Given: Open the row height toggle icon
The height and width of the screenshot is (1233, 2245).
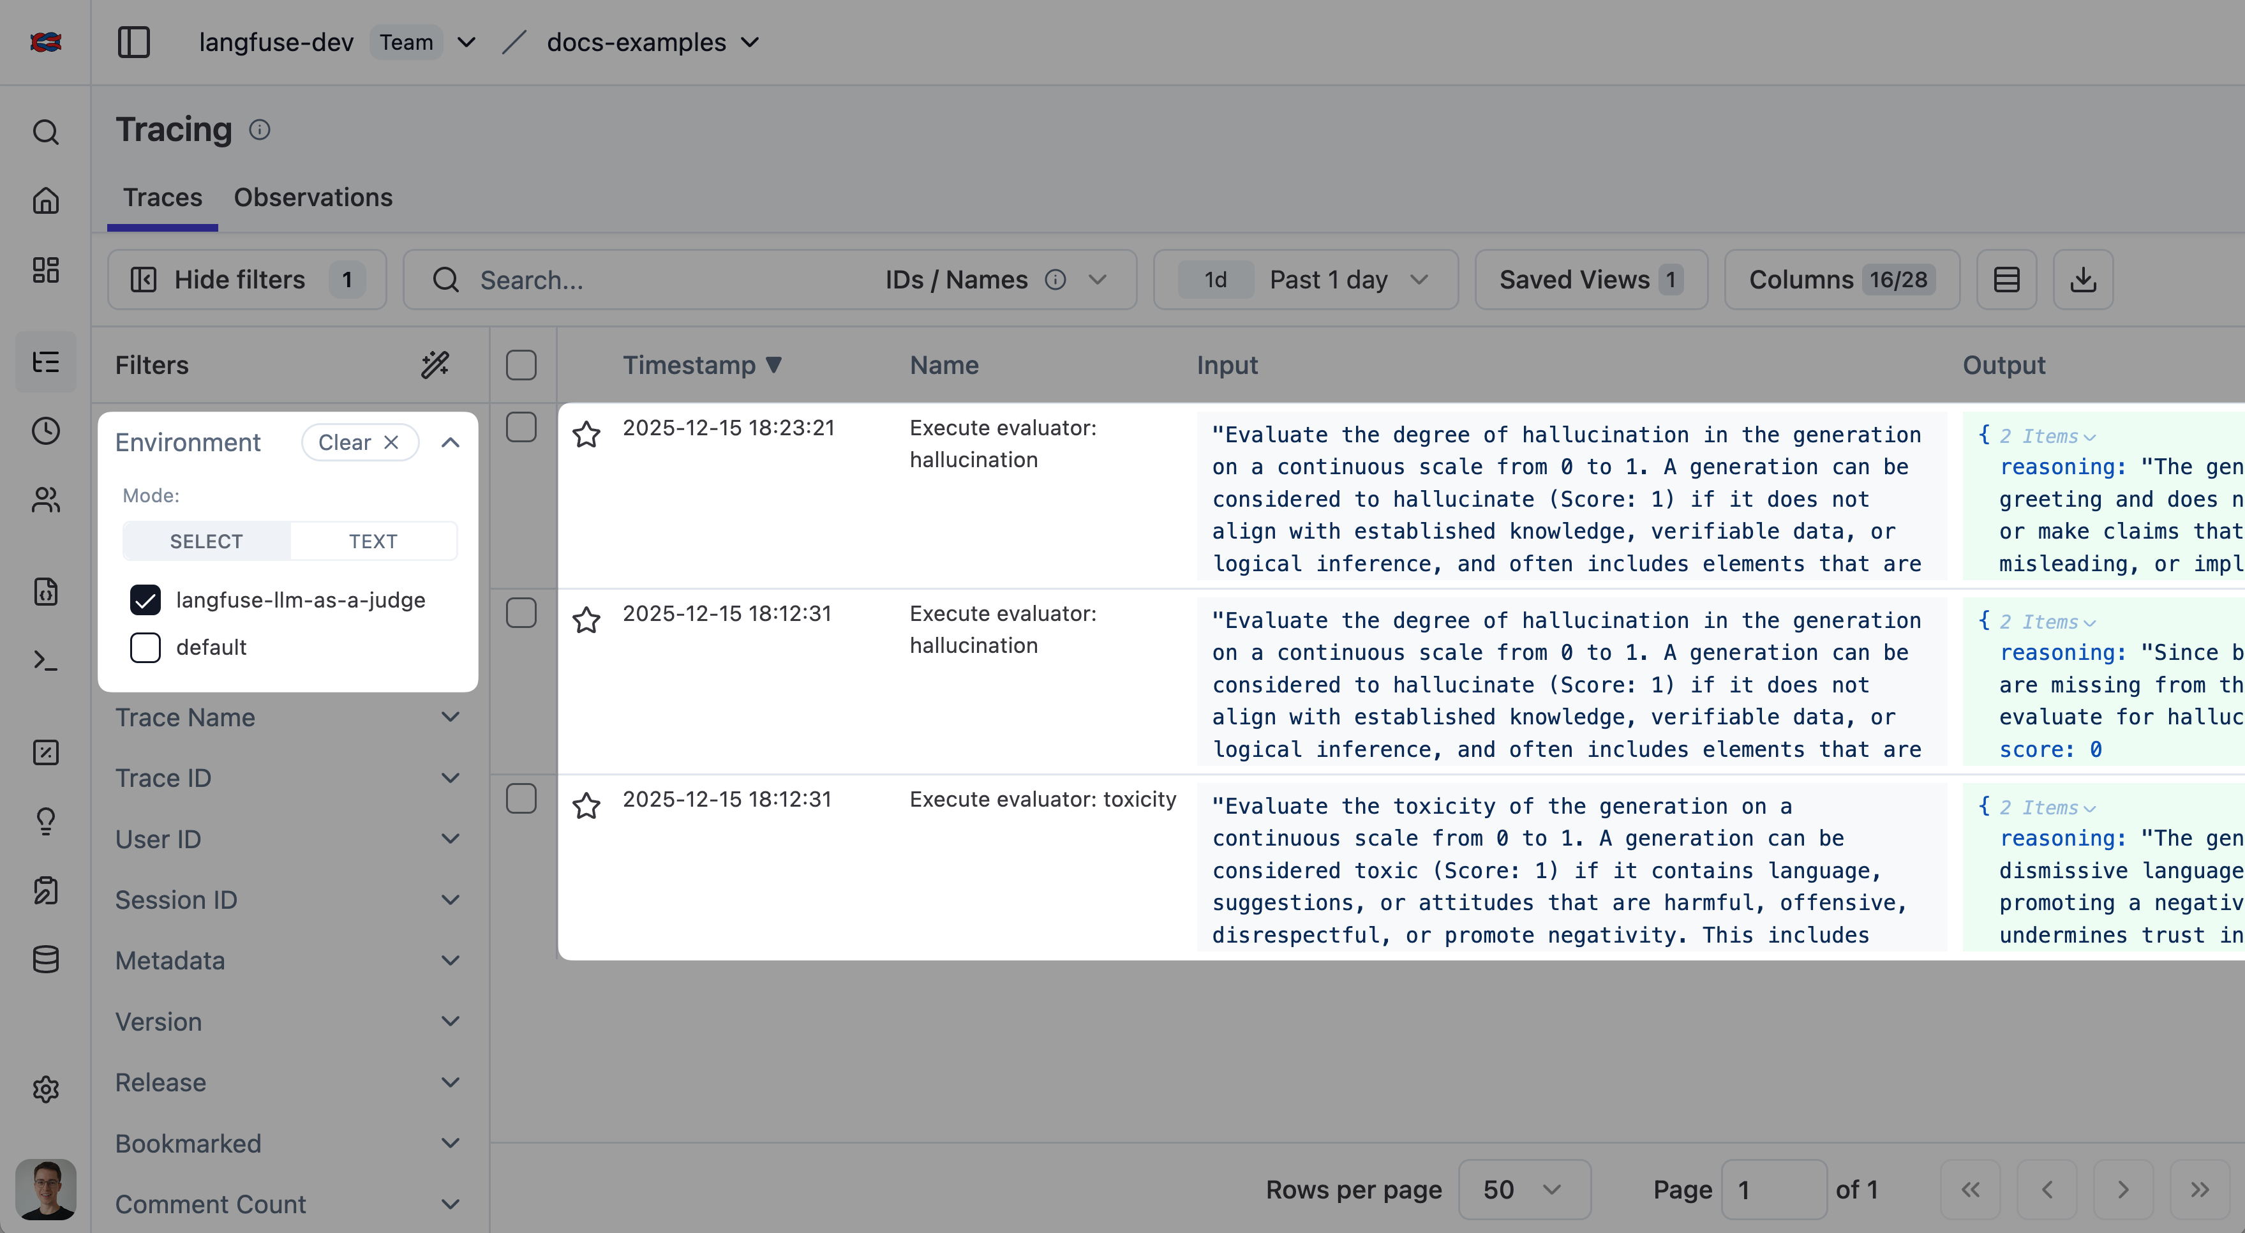Looking at the screenshot, I should point(2006,279).
